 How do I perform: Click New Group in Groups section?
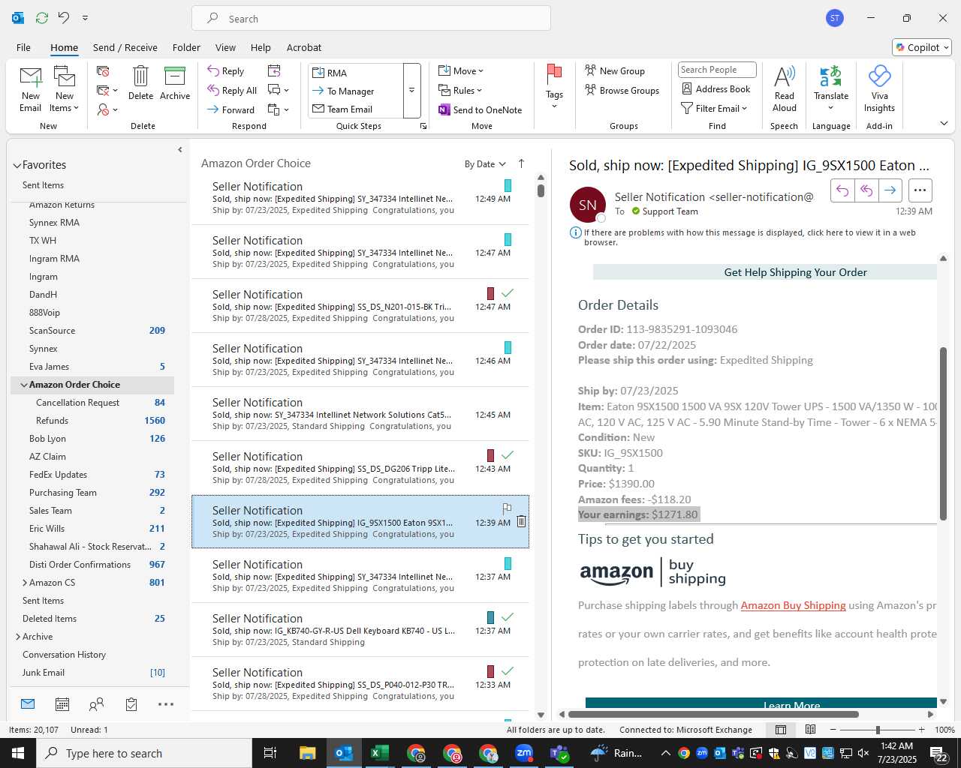615,70
